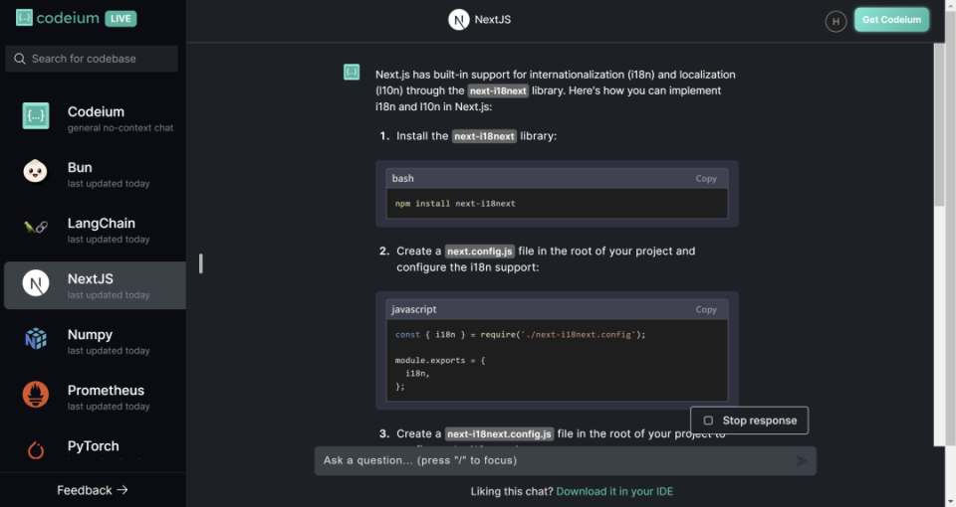This screenshot has height=507, width=956.
Task: Copy the bash code snippet
Action: tap(706, 179)
